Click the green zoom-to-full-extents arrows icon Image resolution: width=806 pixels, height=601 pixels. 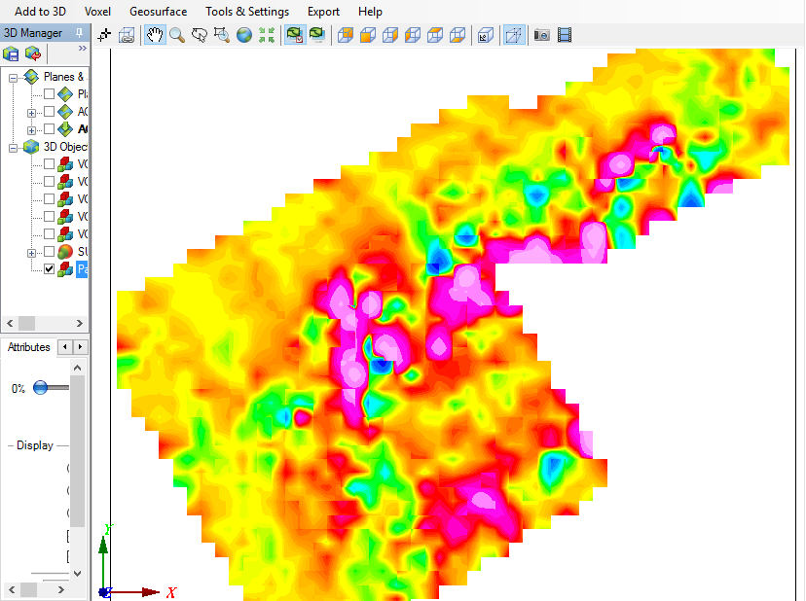point(266,35)
